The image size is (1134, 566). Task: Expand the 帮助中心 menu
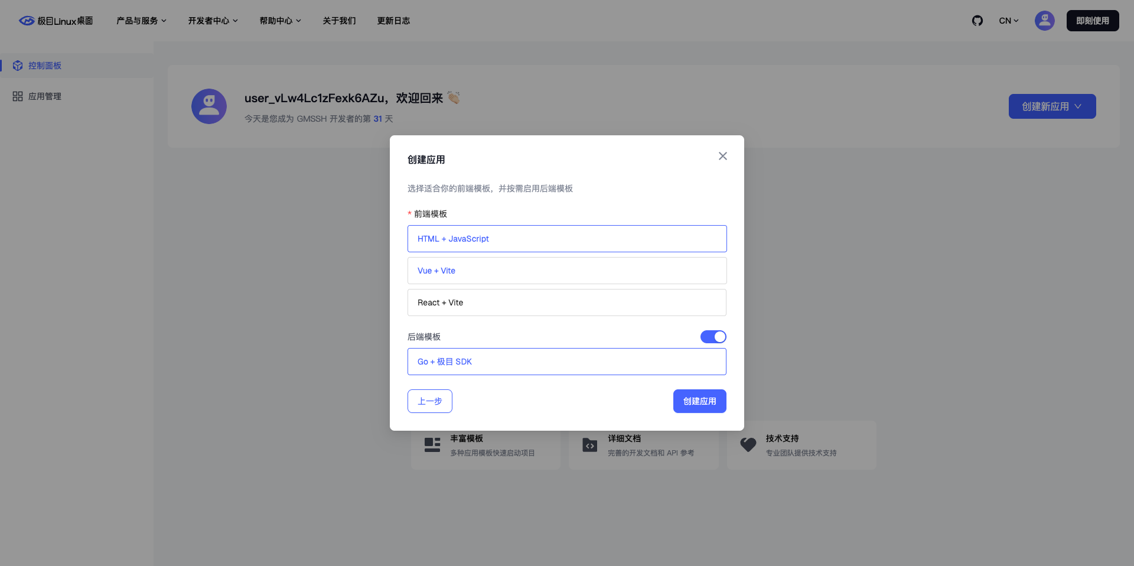[280, 21]
